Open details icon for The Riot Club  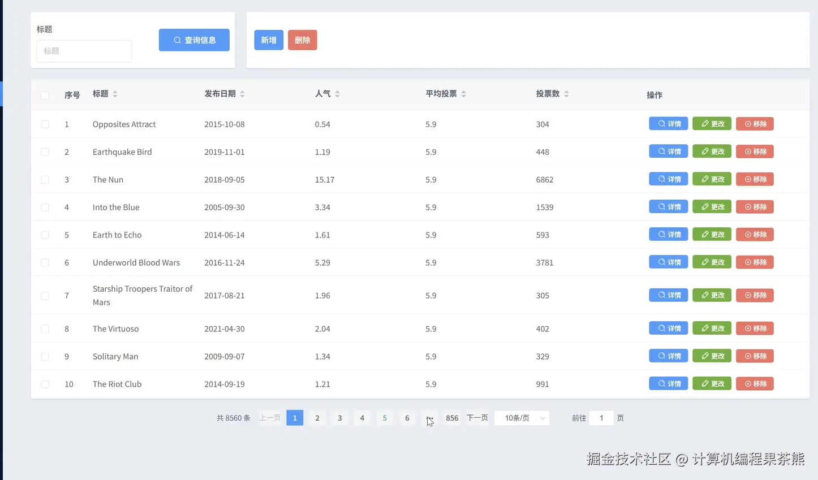(661, 383)
